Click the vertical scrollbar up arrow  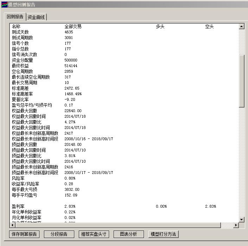[x=241, y=26]
